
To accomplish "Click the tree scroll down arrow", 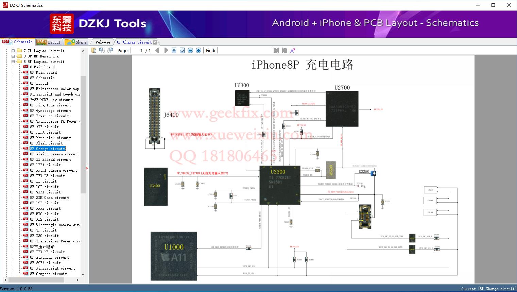I will tap(83, 274).
